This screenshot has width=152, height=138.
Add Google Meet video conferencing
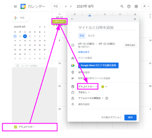click(x=98, y=65)
